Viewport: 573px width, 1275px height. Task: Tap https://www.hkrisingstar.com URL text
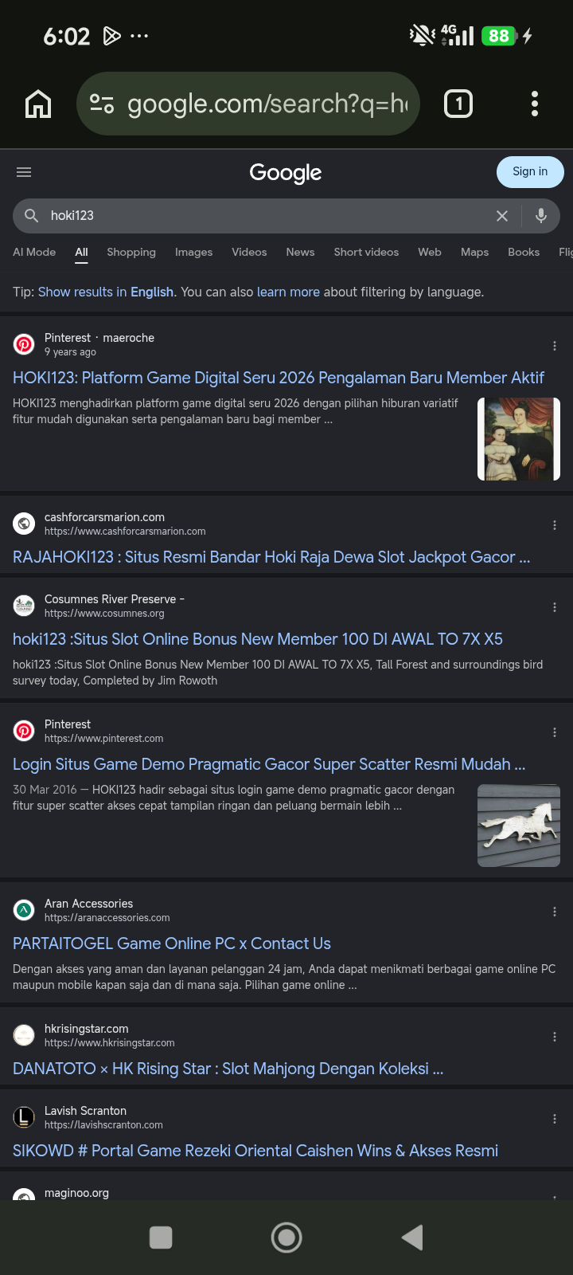tap(110, 1043)
